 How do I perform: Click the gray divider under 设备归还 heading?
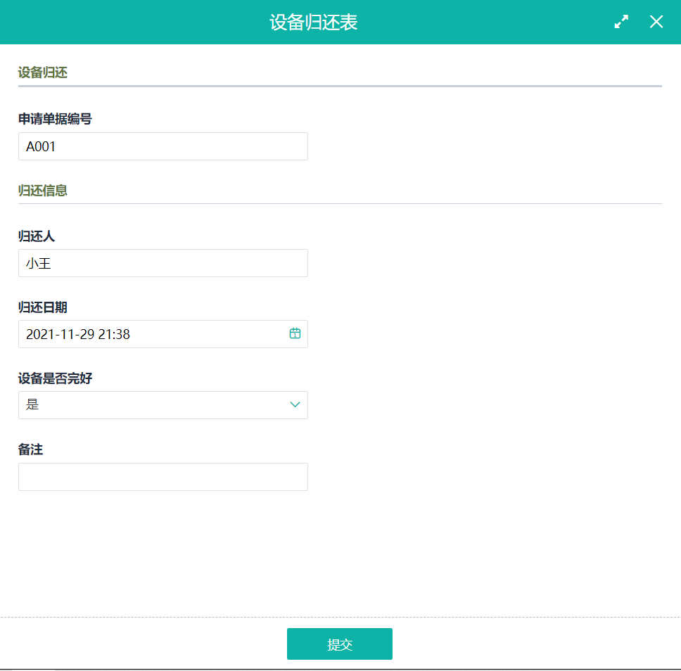tap(340, 86)
